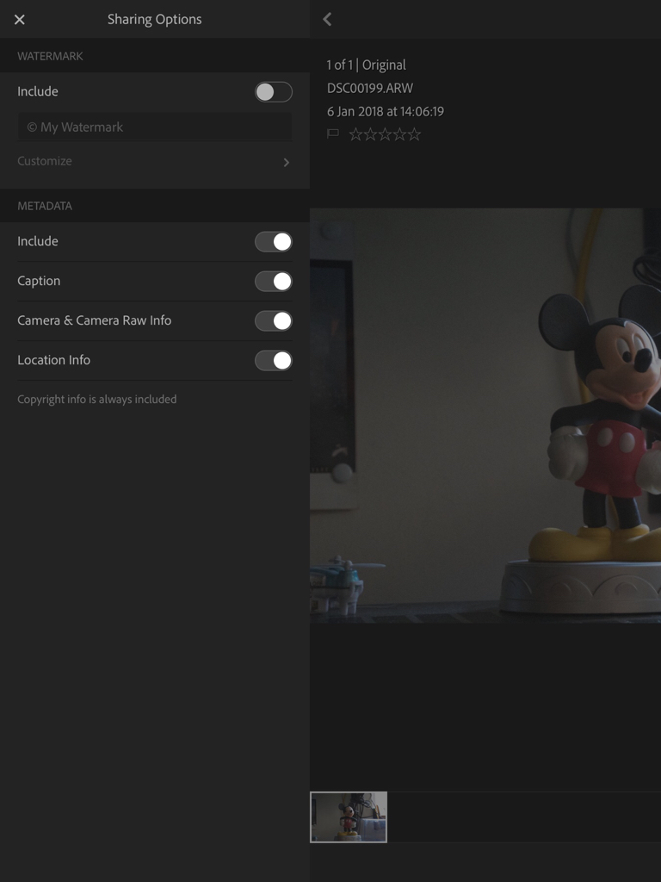Close the Sharing Options panel
This screenshot has height=882, width=661.
coord(20,19)
